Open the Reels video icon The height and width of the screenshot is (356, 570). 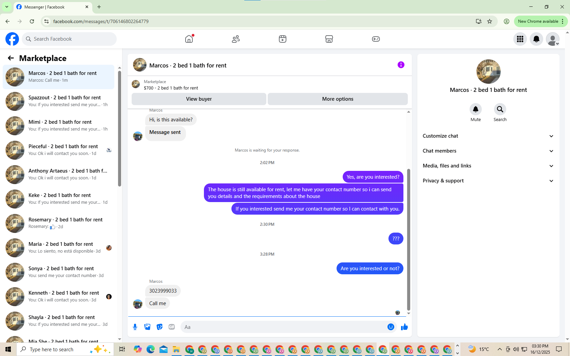(283, 39)
